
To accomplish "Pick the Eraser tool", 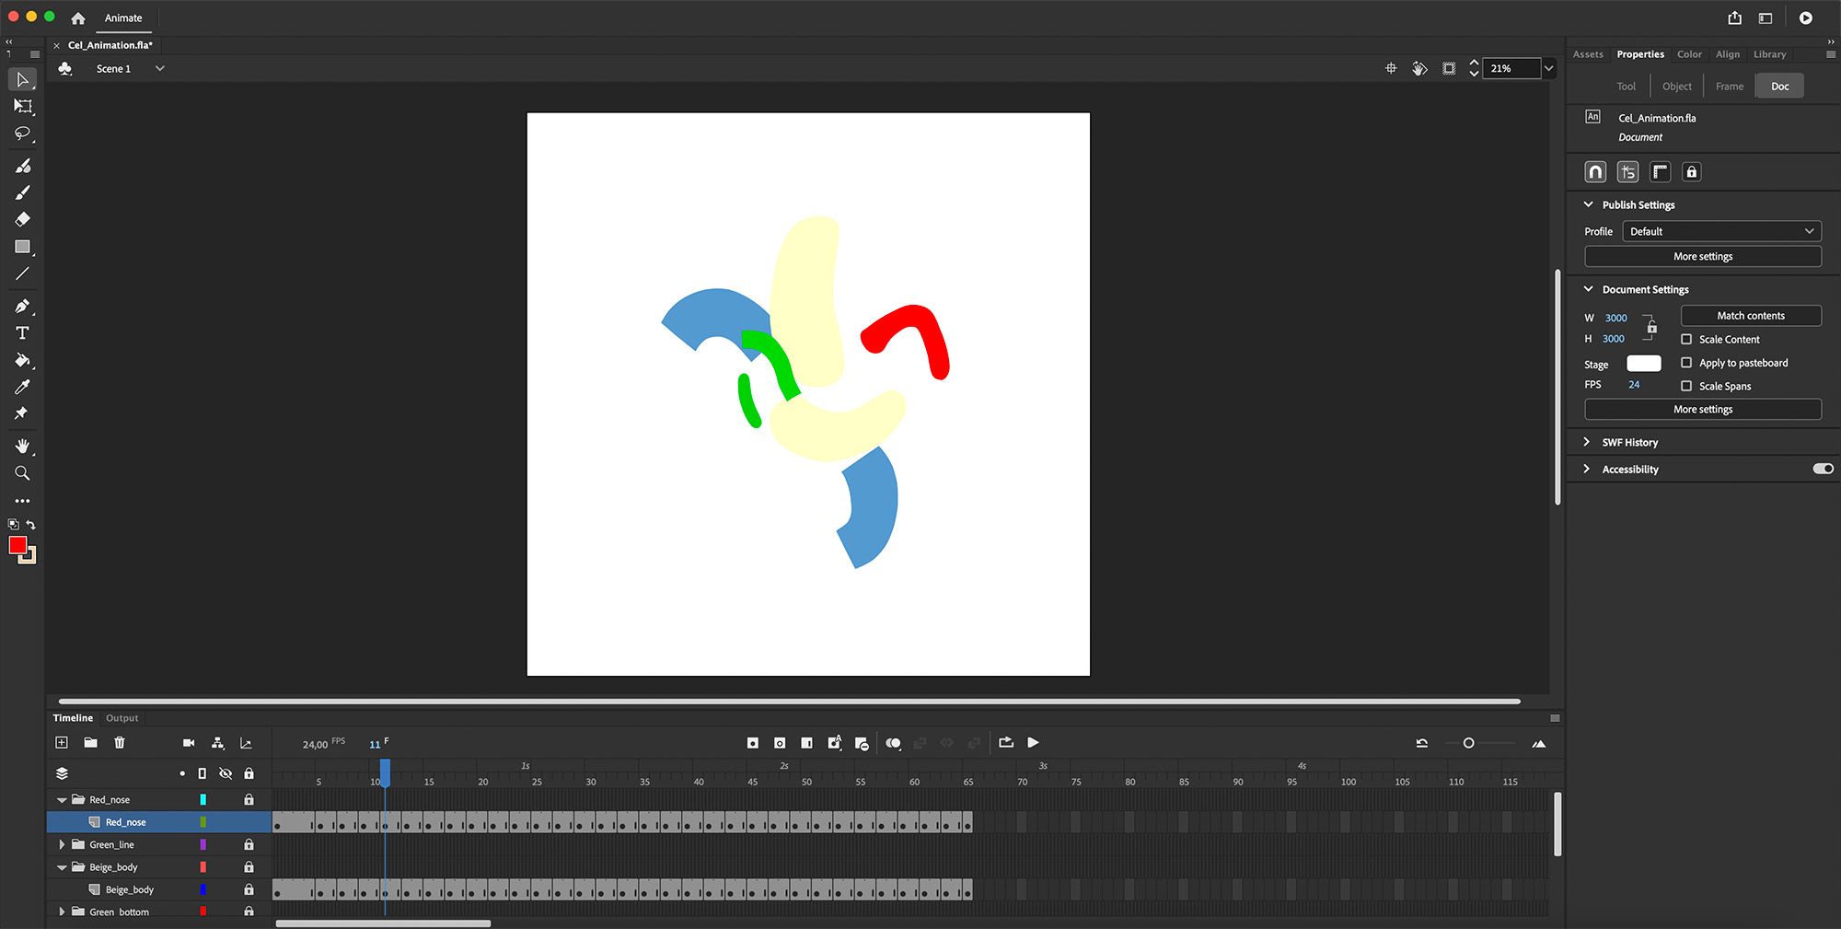I will coord(23,219).
